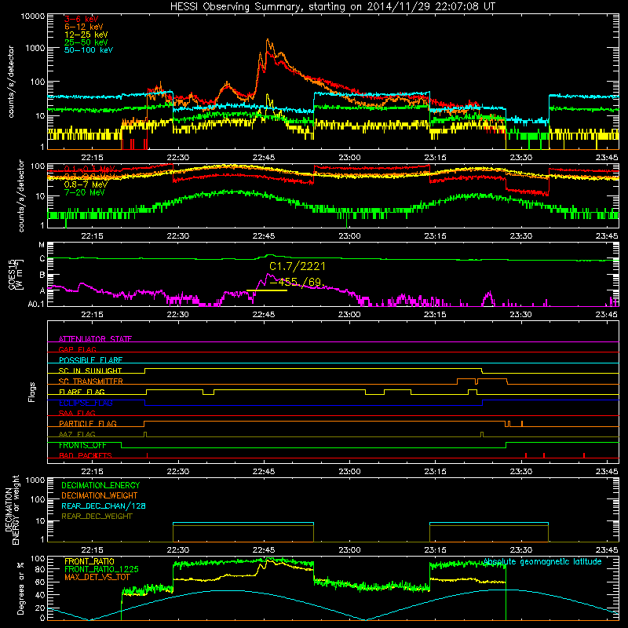Image resolution: width=628 pixels, height=628 pixels.
Task: Select the 12-25 keV legend label
Action: (86, 35)
